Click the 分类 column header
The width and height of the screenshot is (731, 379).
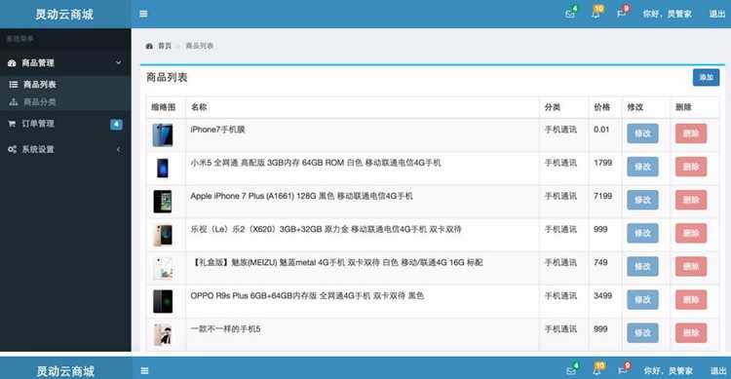click(x=553, y=107)
